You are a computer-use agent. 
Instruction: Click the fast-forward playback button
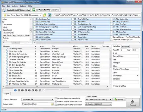click(26, 90)
